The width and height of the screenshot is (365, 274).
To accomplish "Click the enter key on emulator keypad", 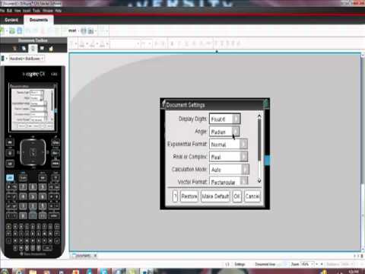I will (x=54, y=216).
